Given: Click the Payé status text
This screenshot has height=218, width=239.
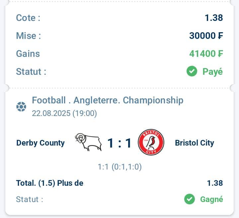Looking at the screenshot, I should [213, 71].
